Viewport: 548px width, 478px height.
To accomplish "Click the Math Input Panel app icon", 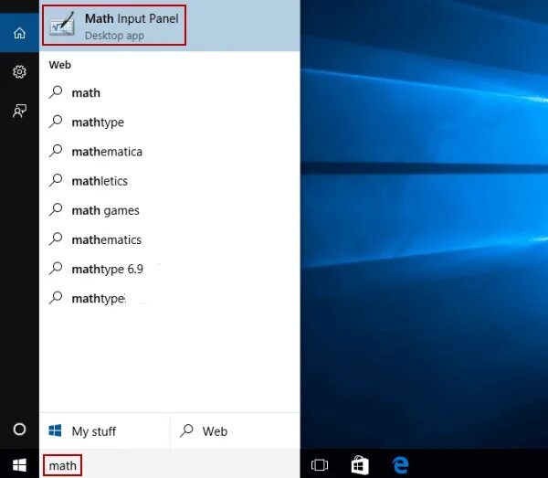I will tap(62, 25).
